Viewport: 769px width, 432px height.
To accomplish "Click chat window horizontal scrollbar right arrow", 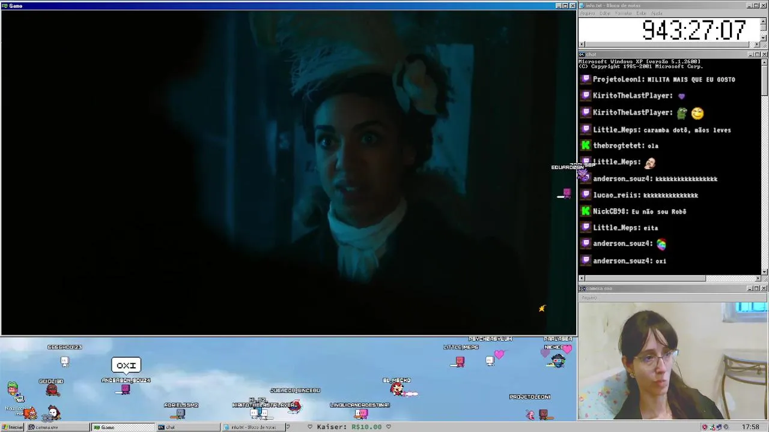I will [758, 278].
